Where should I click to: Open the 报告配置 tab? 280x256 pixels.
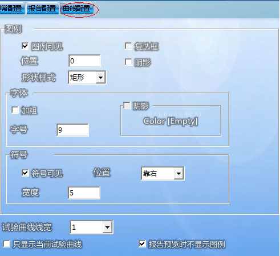tap(42, 9)
